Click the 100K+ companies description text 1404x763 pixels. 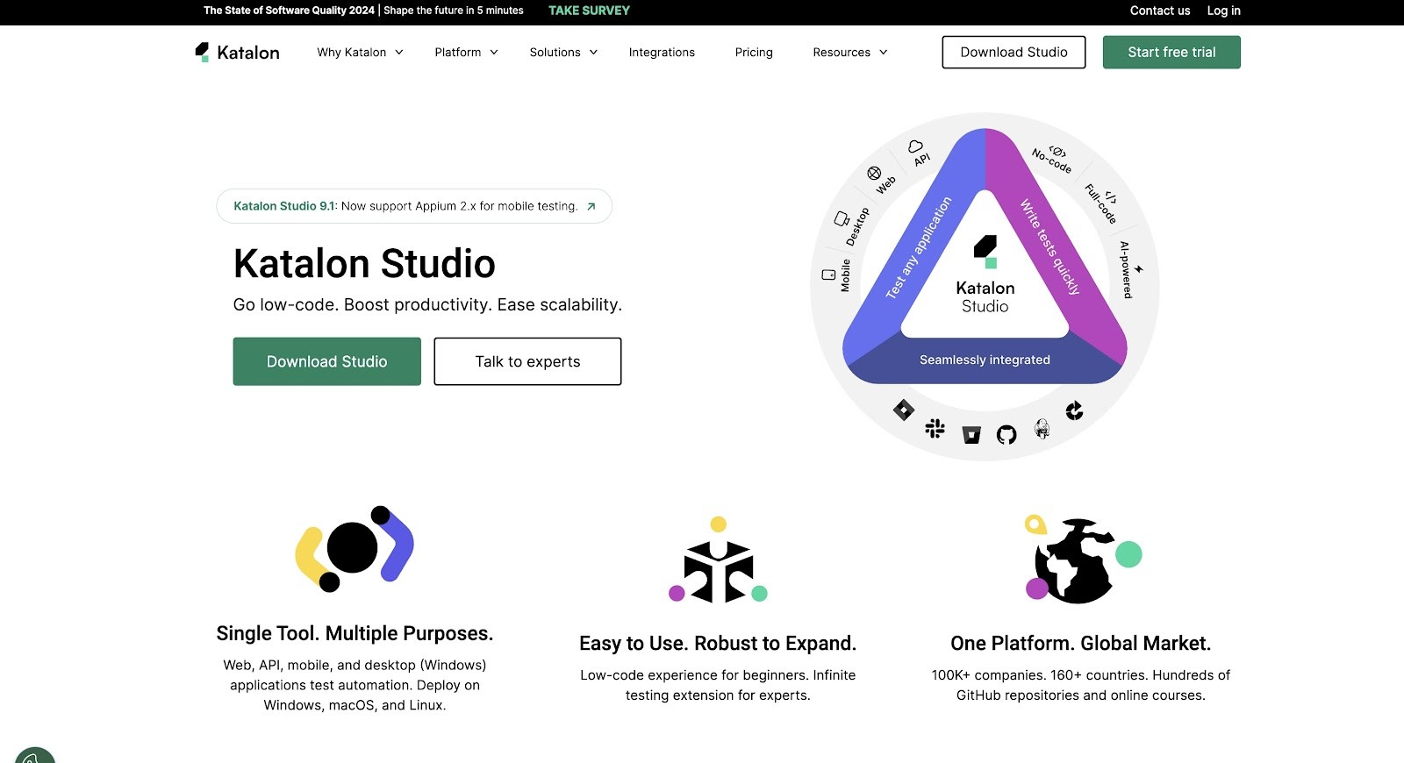[x=1081, y=685]
